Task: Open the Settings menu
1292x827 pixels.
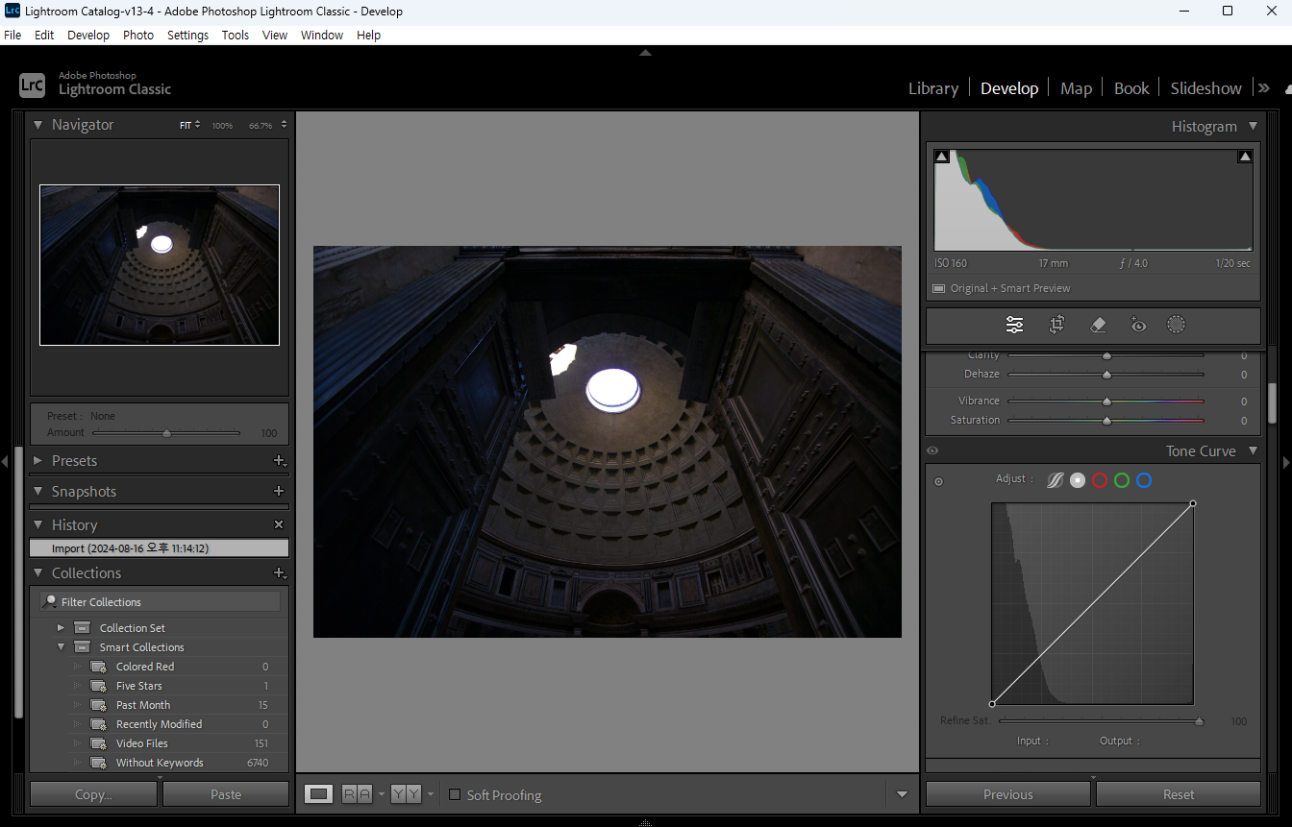Action: (x=187, y=35)
